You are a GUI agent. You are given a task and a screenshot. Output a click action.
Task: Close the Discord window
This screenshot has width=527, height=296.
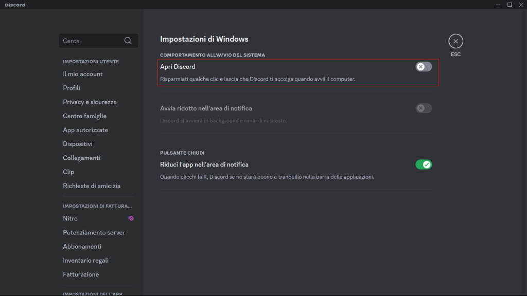pos(521,5)
